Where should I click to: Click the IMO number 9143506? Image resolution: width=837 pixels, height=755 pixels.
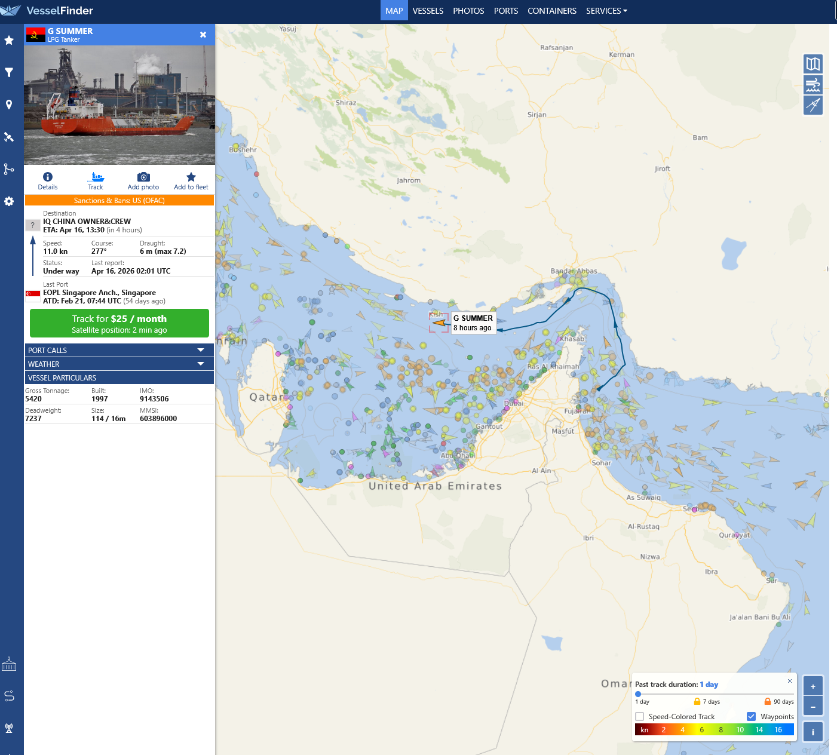click(155, 399)
